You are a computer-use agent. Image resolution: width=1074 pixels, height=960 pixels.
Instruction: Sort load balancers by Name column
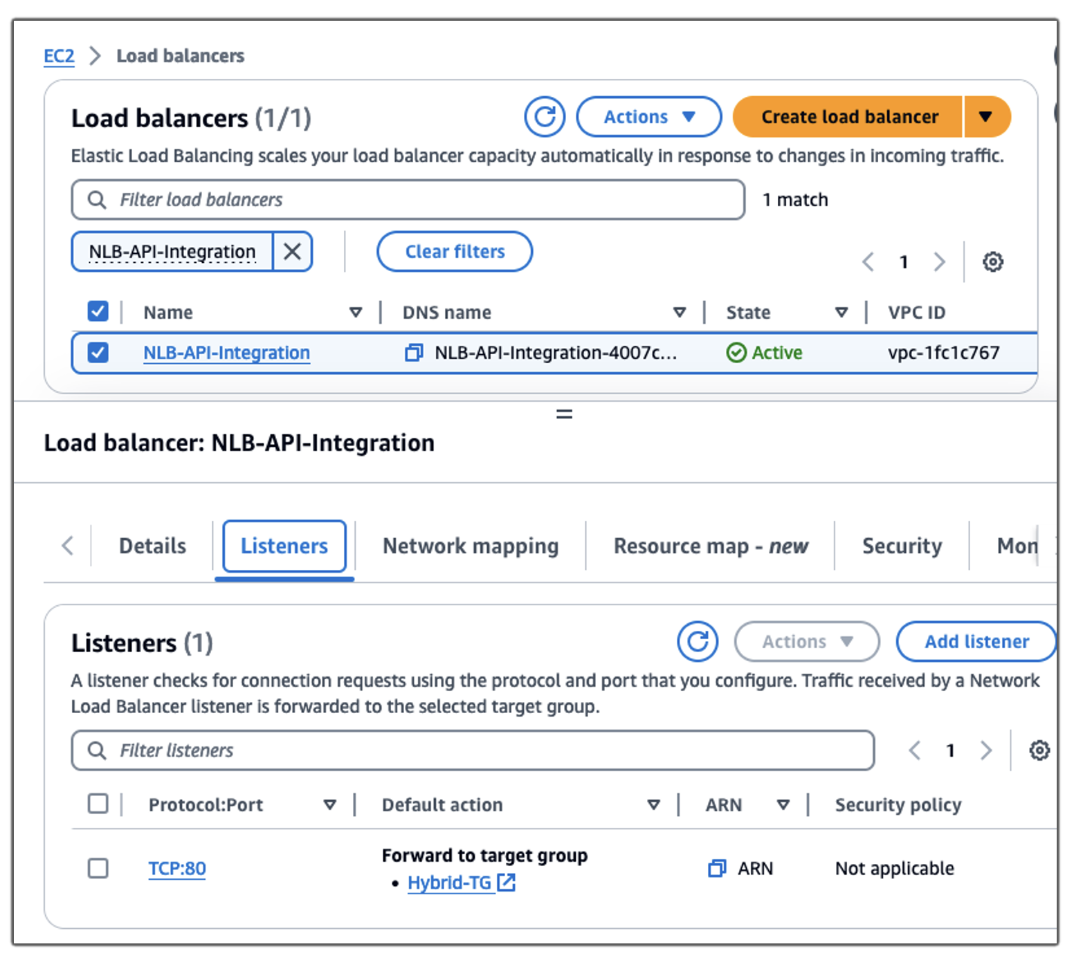coord(356,313)
